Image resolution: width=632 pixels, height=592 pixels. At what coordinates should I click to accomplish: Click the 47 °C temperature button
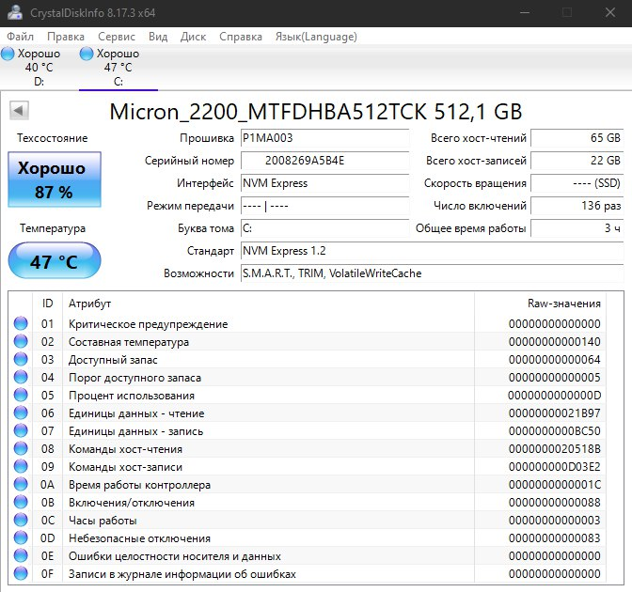[x=55, y=260]
